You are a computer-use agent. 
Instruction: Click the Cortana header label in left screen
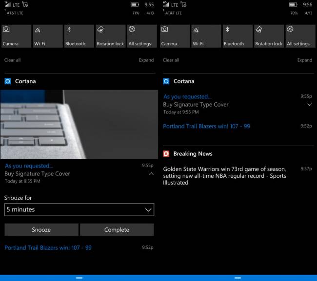25,81
